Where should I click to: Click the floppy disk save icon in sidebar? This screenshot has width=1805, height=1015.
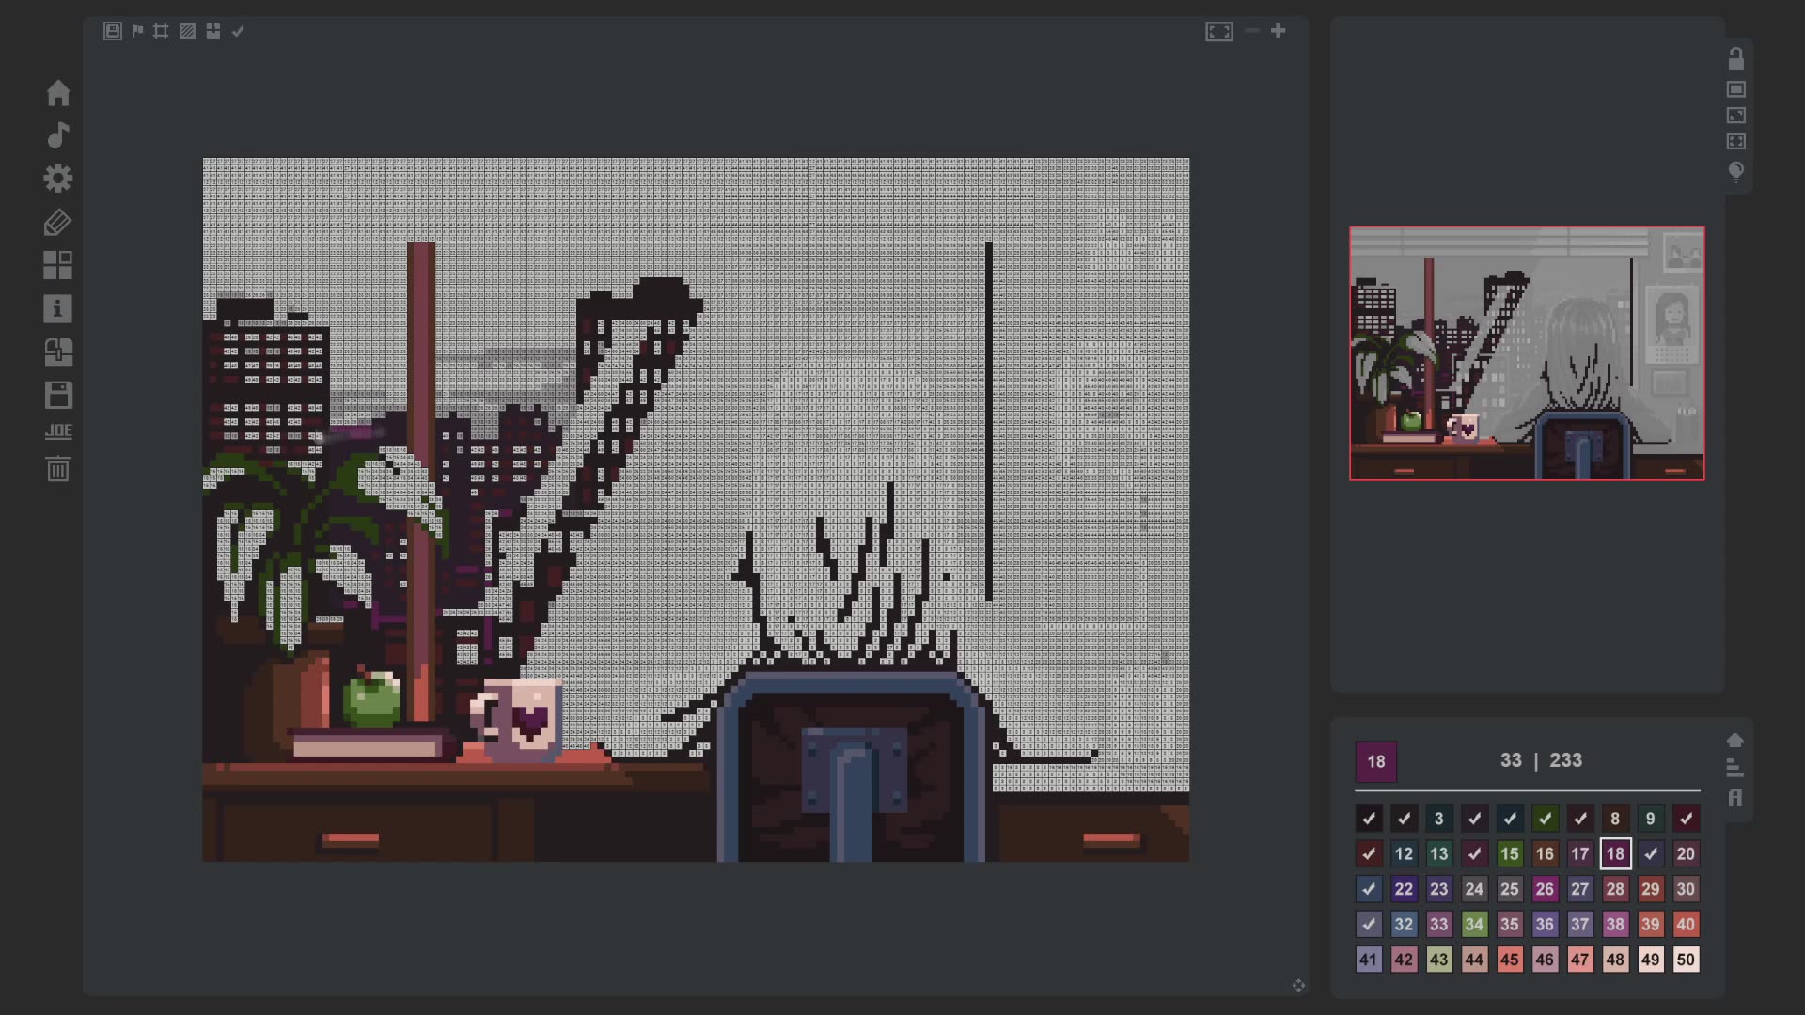(58, 395)
